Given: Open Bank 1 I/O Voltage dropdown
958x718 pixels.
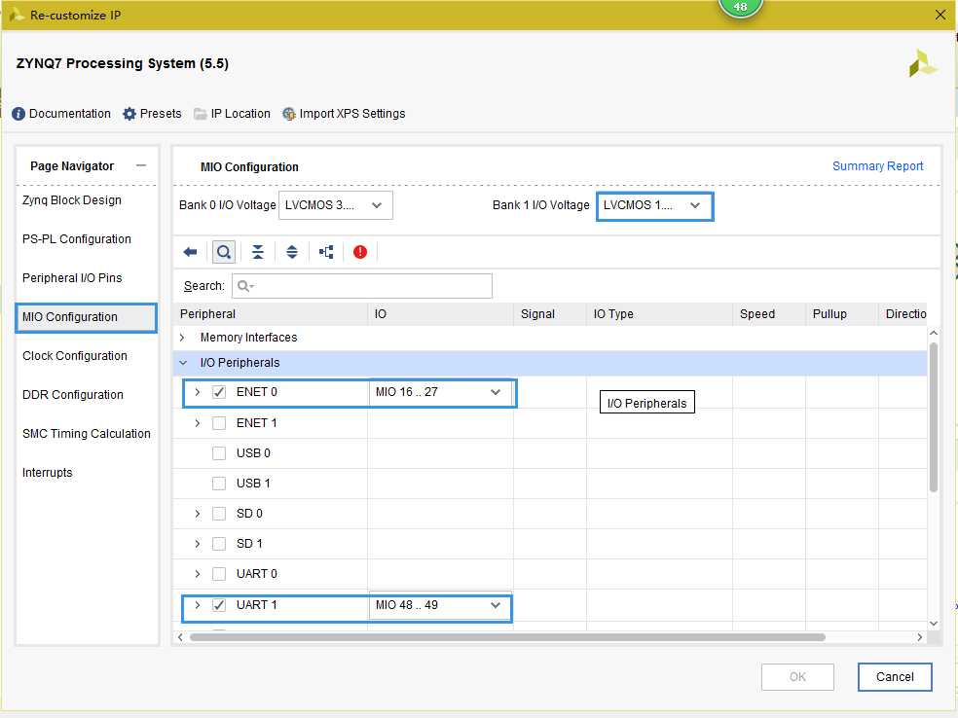Looking at the screenshot, I should pyautogui.click(x=655, y=205).
